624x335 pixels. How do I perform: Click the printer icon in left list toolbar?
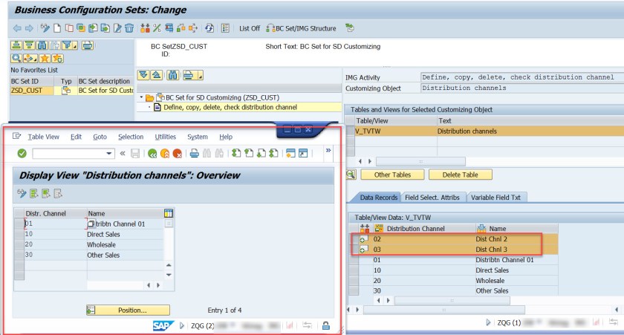click(x=88, y=45)
